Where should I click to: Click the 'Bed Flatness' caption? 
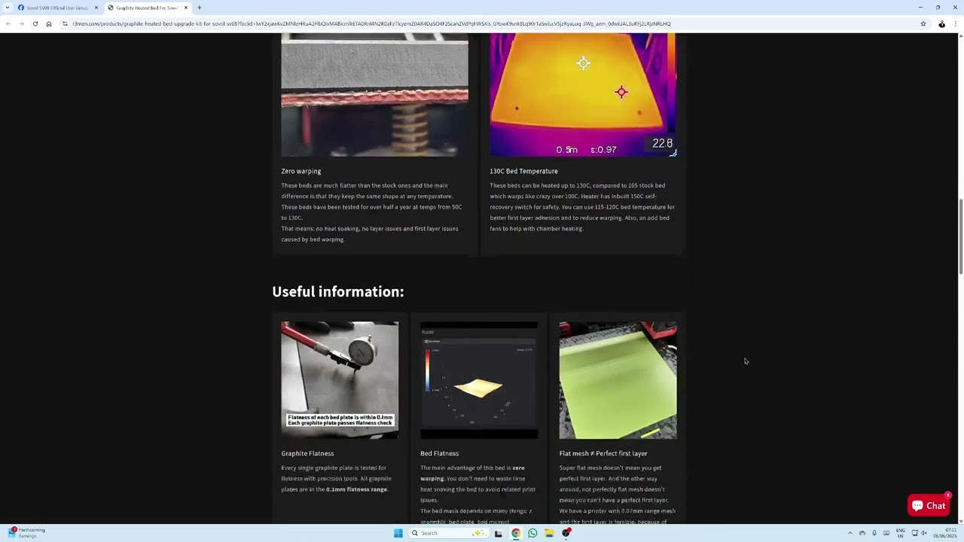tap(439, 453)
